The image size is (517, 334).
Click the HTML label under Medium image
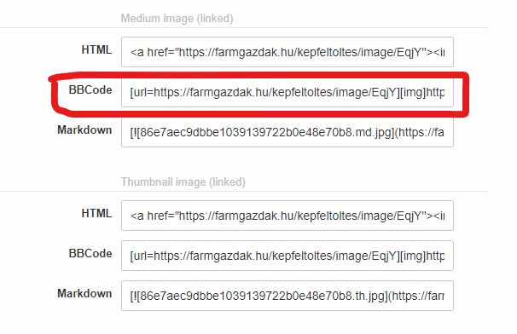(96, 49)
